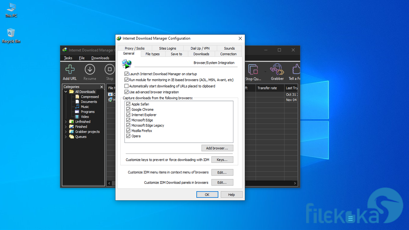The height and width of the screenshot is (230, 409).
Task: Select the All Downloads folder icon
Action: (72, 92)
